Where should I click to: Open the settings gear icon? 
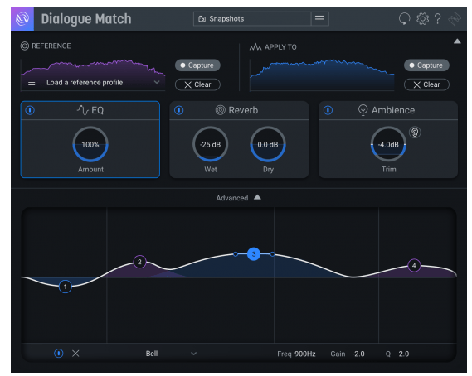point(422,19)
